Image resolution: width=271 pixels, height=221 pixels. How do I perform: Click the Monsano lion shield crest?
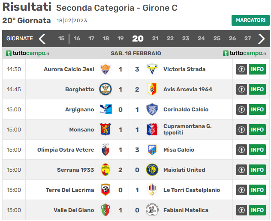click(x=105, y=129)
